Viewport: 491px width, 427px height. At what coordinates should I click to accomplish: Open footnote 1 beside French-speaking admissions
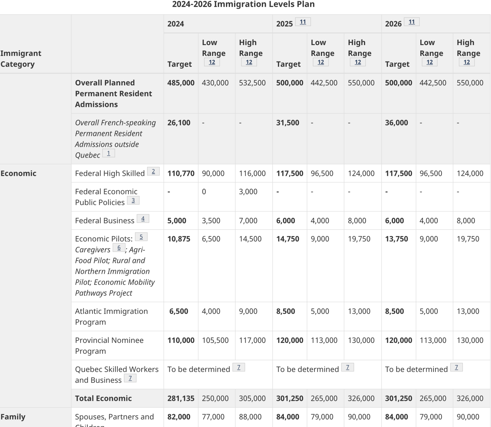[x=109, y=153]
